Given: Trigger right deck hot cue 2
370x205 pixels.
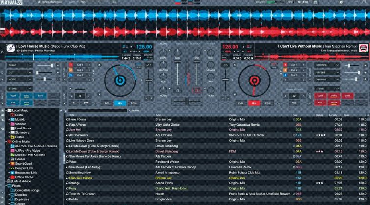Looking at the screenshot, I should [x=294, y=70].
